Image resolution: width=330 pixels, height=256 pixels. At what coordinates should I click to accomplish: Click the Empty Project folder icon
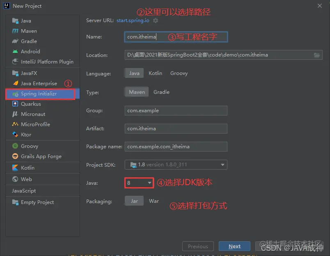tap(15, 202)
